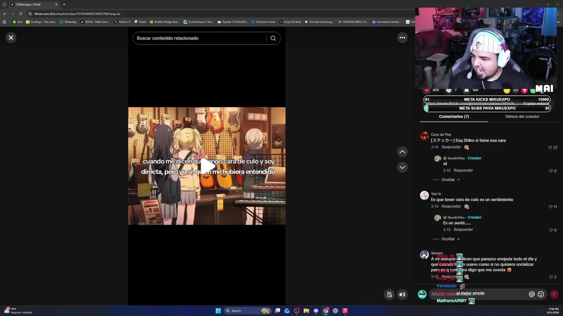Viewport: 563px width, 316px height.
Task: Open File Explorer from taskbar
Action: point(306,311)
